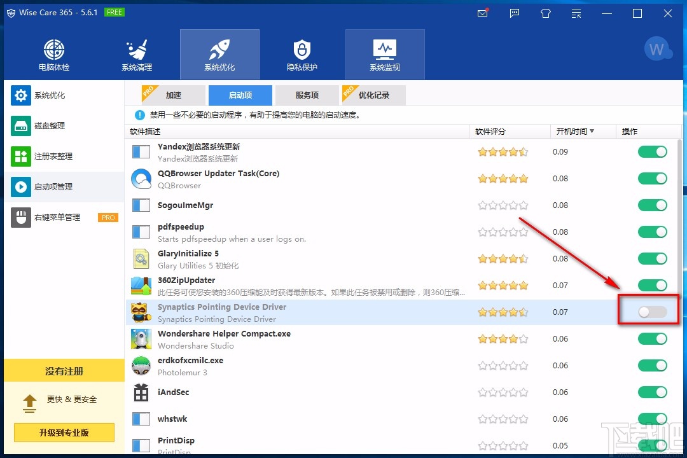Sort by the 开机时间 column header arrow
The image size is (687, 458).
(x=592, y=132)
